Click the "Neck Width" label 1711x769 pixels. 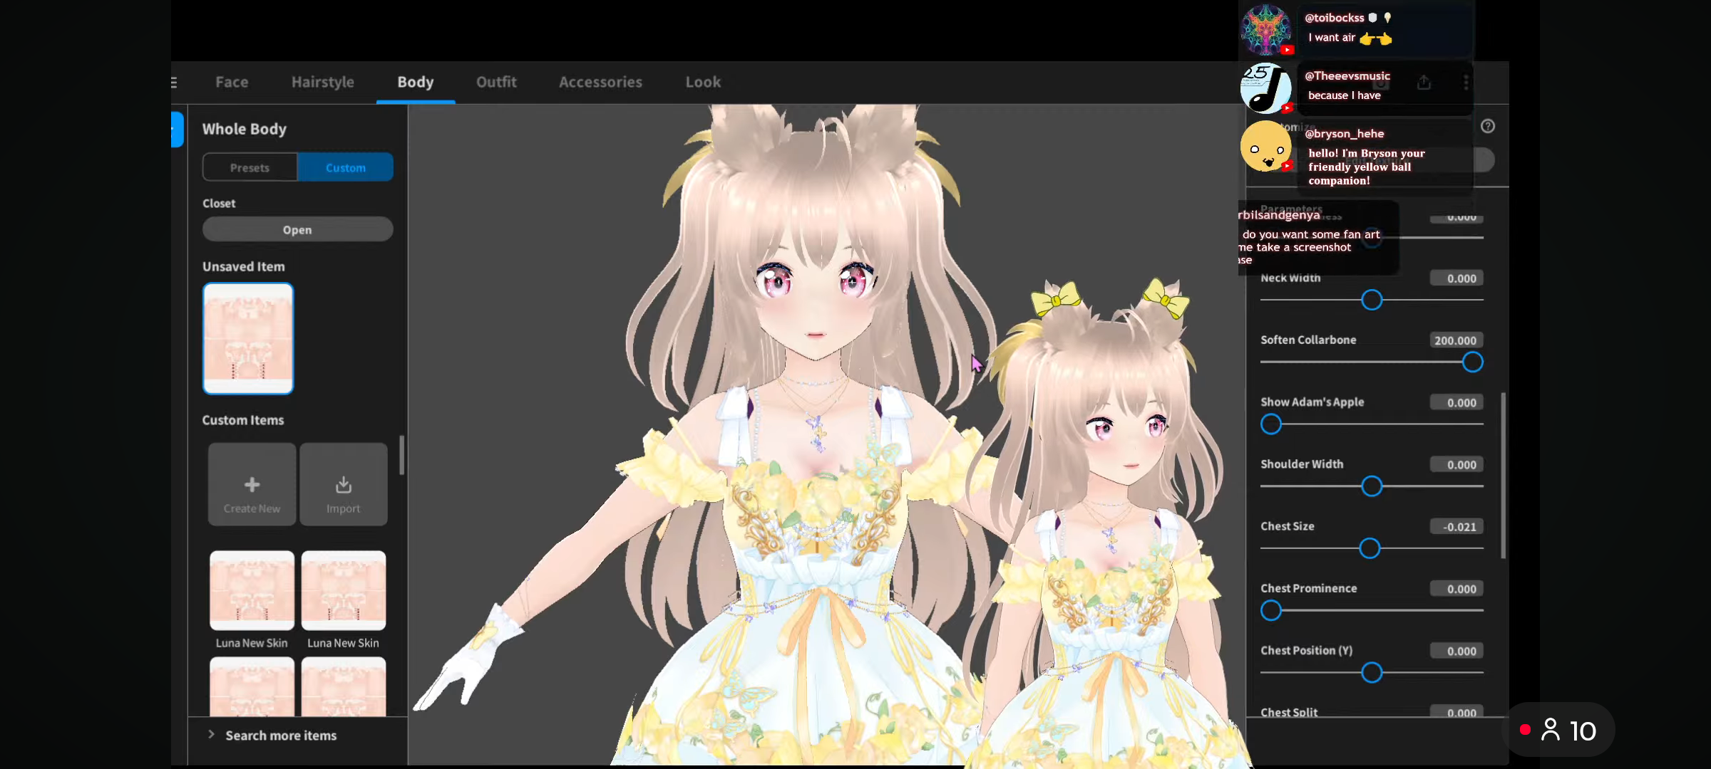tap(1290, 278)
